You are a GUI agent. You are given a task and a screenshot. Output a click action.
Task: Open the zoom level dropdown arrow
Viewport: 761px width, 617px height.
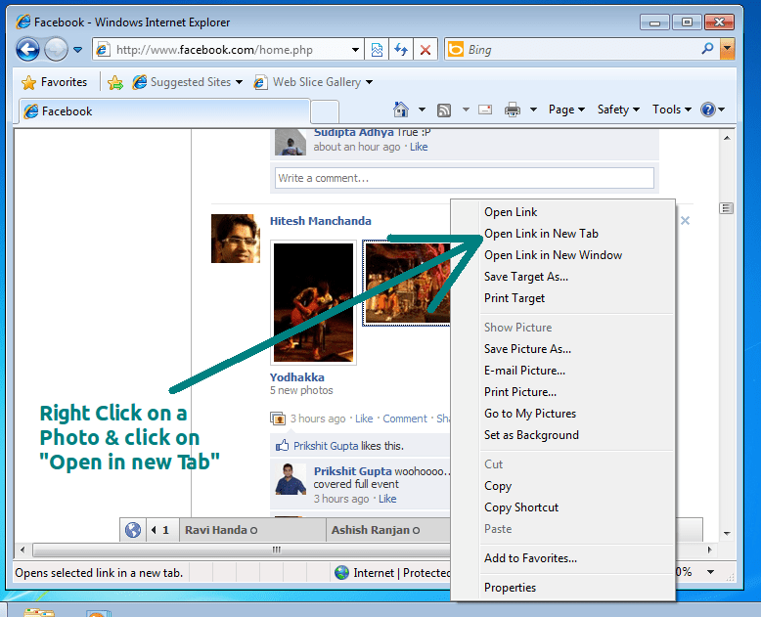coord(710,572)
